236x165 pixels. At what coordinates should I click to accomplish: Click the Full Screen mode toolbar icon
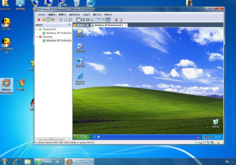tap(88, 20)
